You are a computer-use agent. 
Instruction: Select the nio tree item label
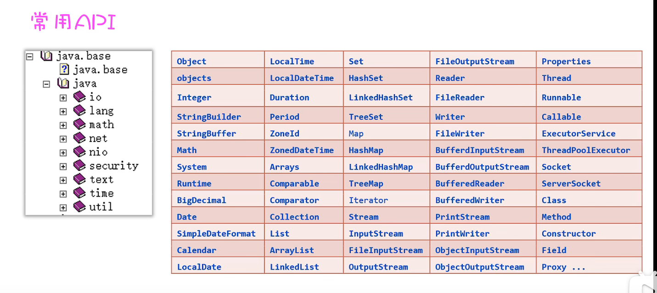coord(98,152)
